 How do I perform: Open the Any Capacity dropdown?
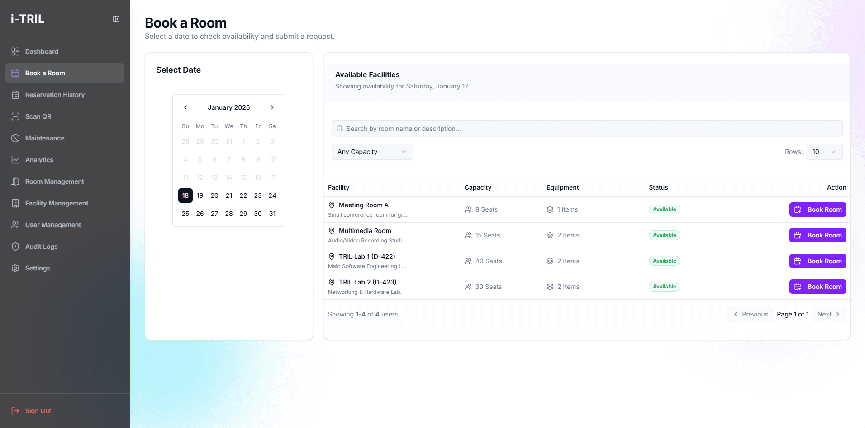pyautogui.click(x=372, y=152)
